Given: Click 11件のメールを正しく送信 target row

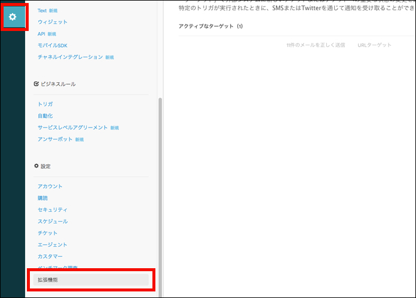Looking at the screenshot, I should (316, 45).
